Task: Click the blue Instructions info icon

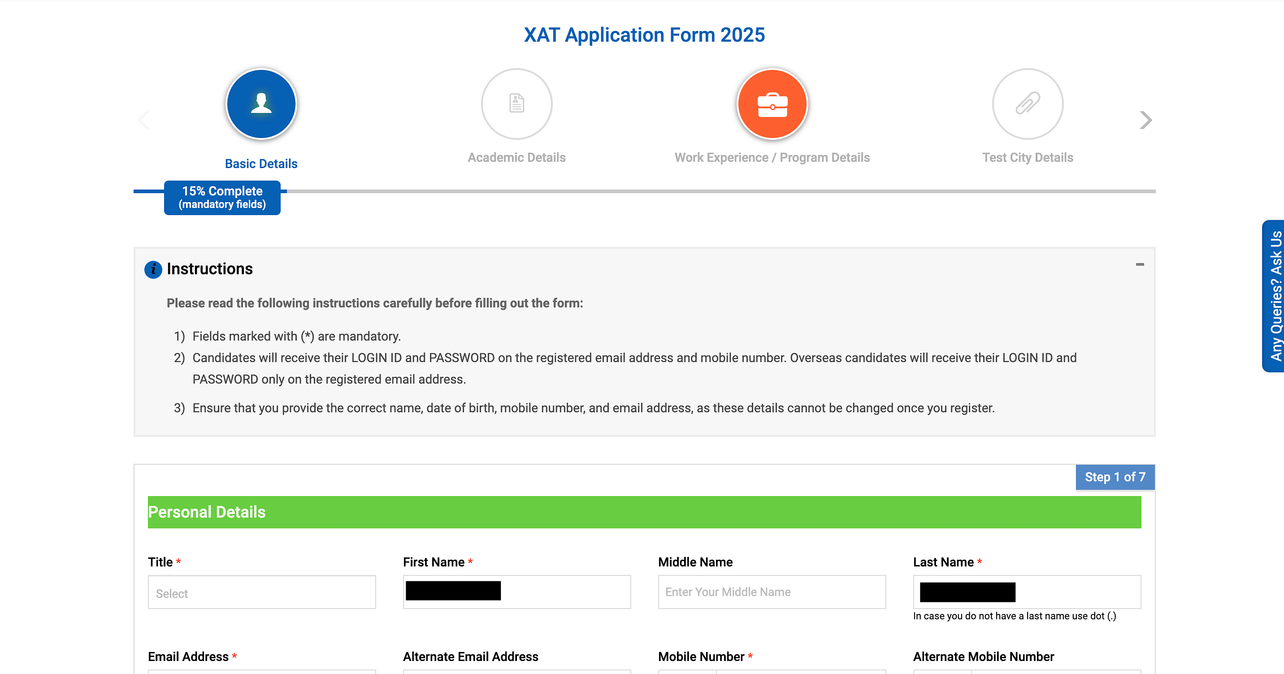Action: click(x=153, y=269)
